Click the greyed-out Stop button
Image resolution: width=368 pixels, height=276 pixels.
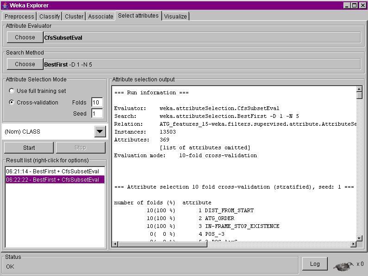pyautogui.click(x=81, y=148)
